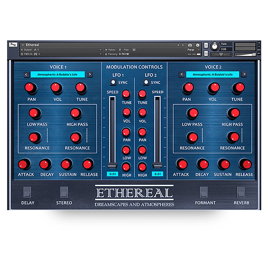Image resolution: width=268 pixels, height=268 pixels.
Task: Toggle the DELAY effect switch
Action: click(x=28, y=192)
